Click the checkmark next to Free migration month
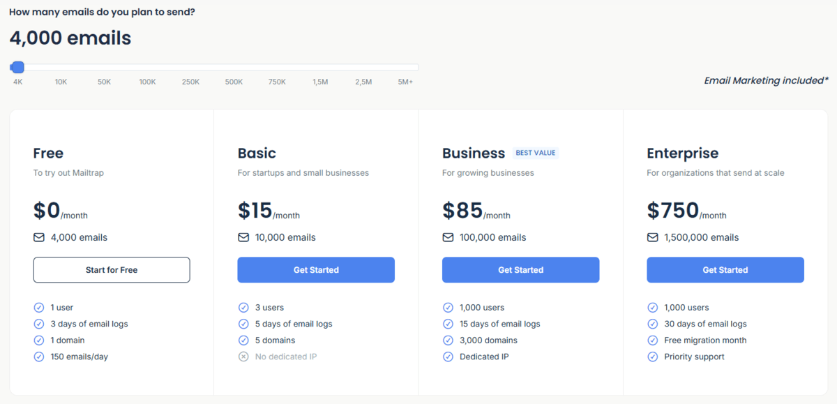The image size is (837, 404). click(x=653, y=340)
